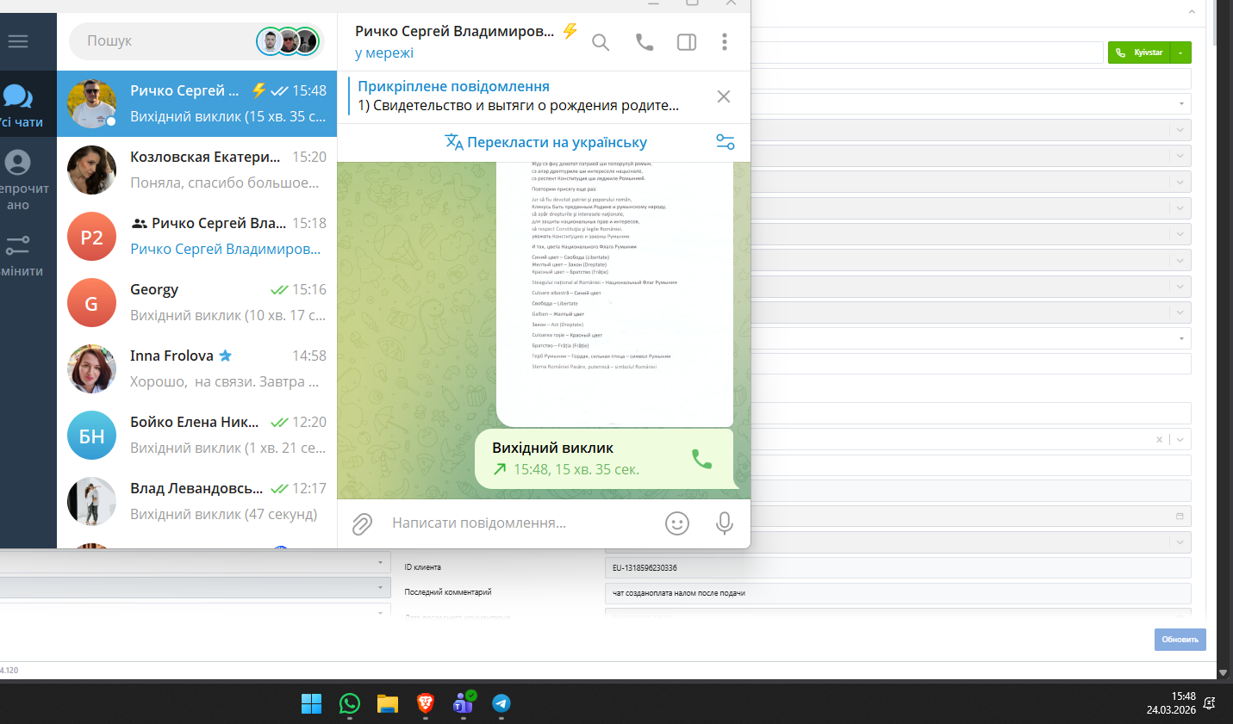Clear the CRM select field with x icon

tap(1159, 439)
